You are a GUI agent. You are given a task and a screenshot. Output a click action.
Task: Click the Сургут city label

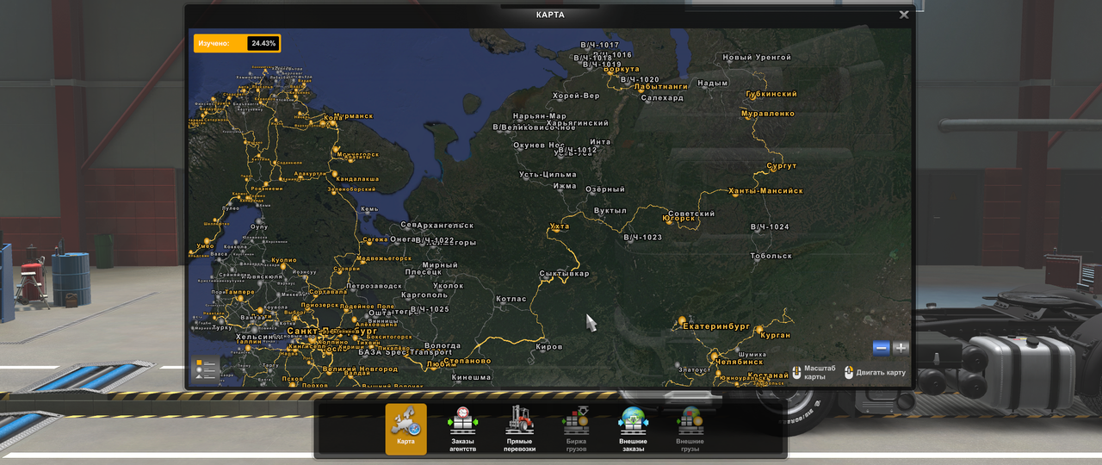782,166
